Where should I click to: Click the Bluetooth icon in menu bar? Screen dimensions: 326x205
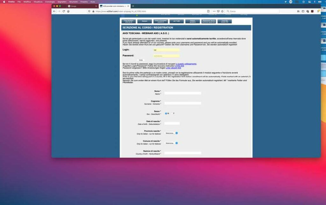click(315, 2)
